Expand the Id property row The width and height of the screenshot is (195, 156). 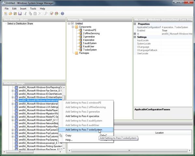tap(135, 34)
